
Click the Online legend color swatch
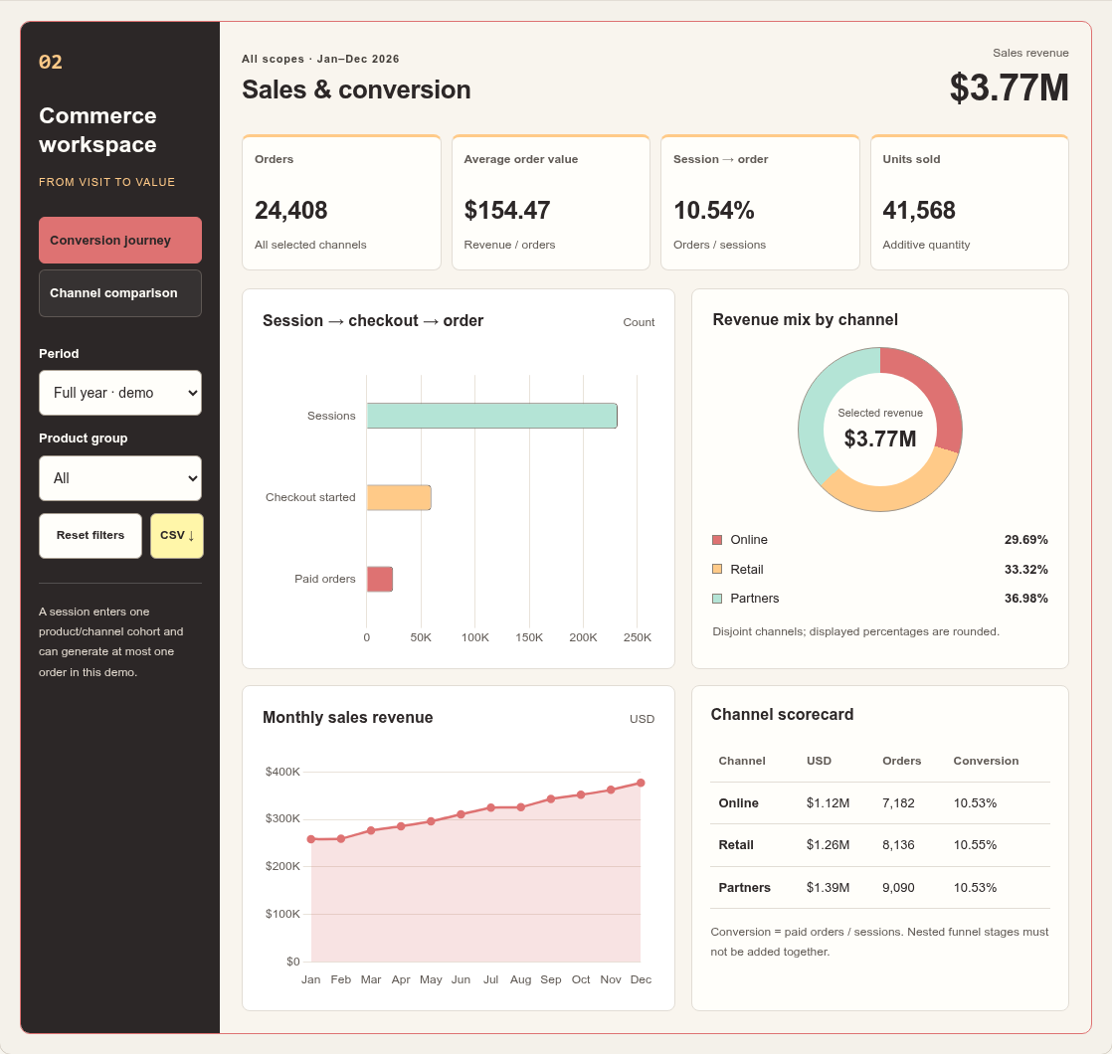(717, 540)
